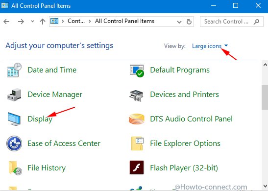Open the Date and Time link
Viewport: 268px width, 191px height.
point(52,70)
